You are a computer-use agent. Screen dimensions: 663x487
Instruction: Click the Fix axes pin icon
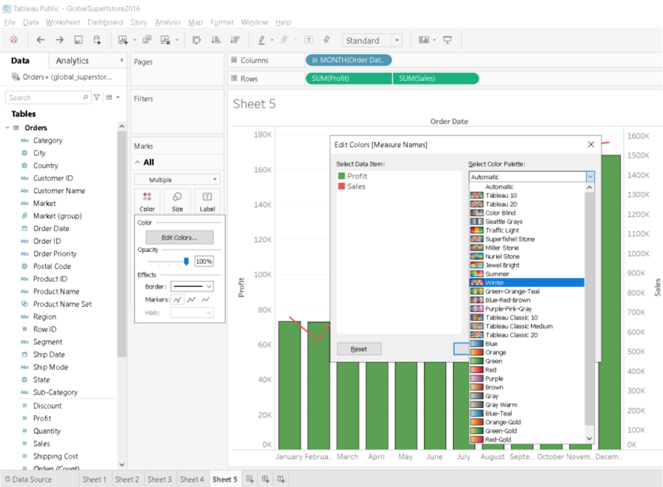(x=327, y=40)
